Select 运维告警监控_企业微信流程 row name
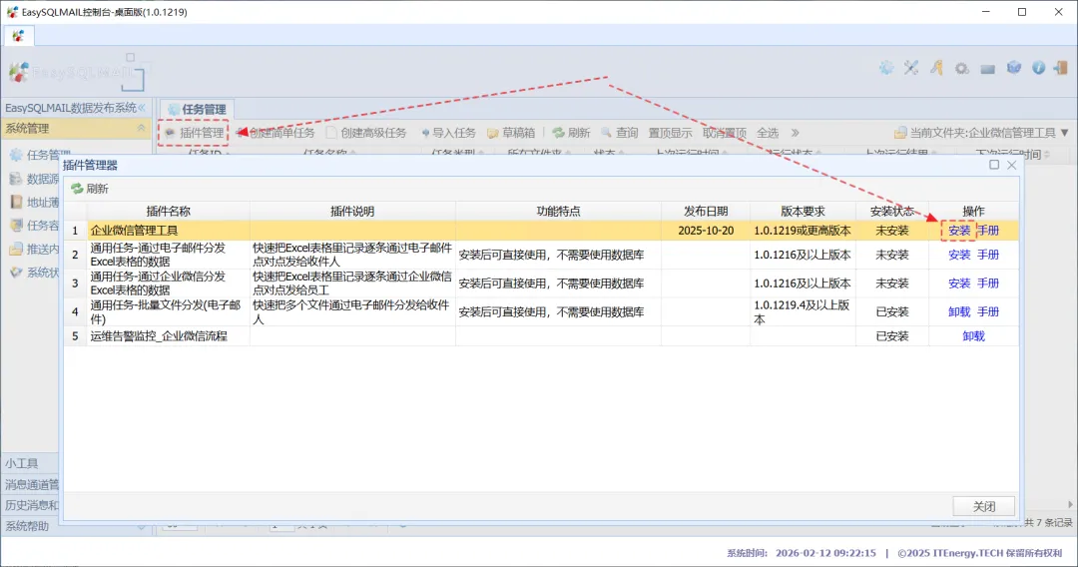This screenshot has height=567, width=1078. 159,336
